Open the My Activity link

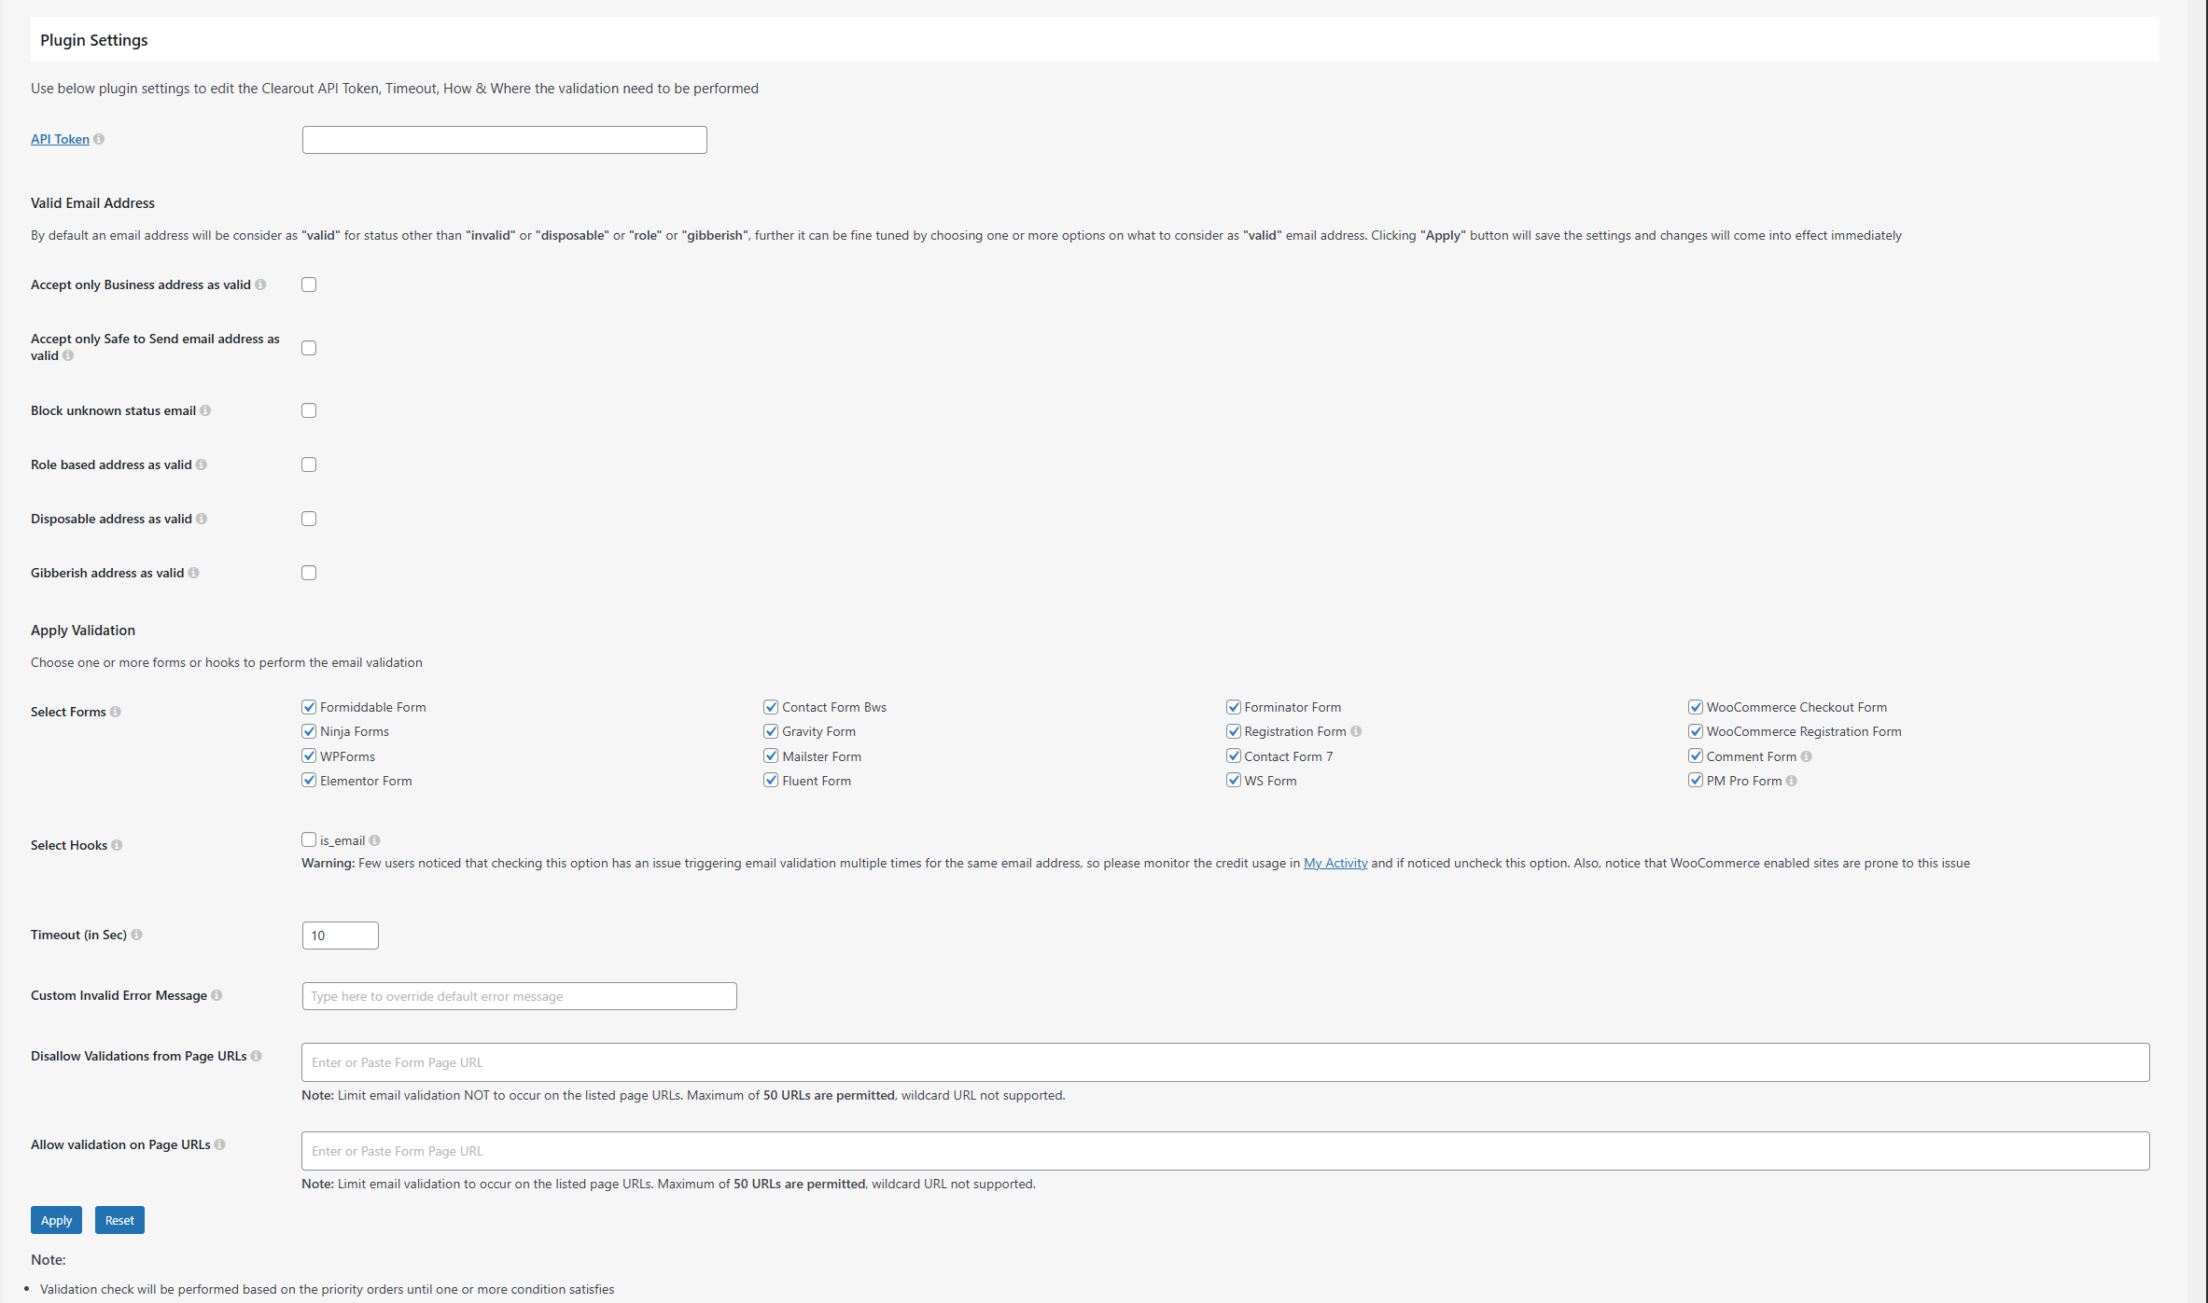(1335, 863)
